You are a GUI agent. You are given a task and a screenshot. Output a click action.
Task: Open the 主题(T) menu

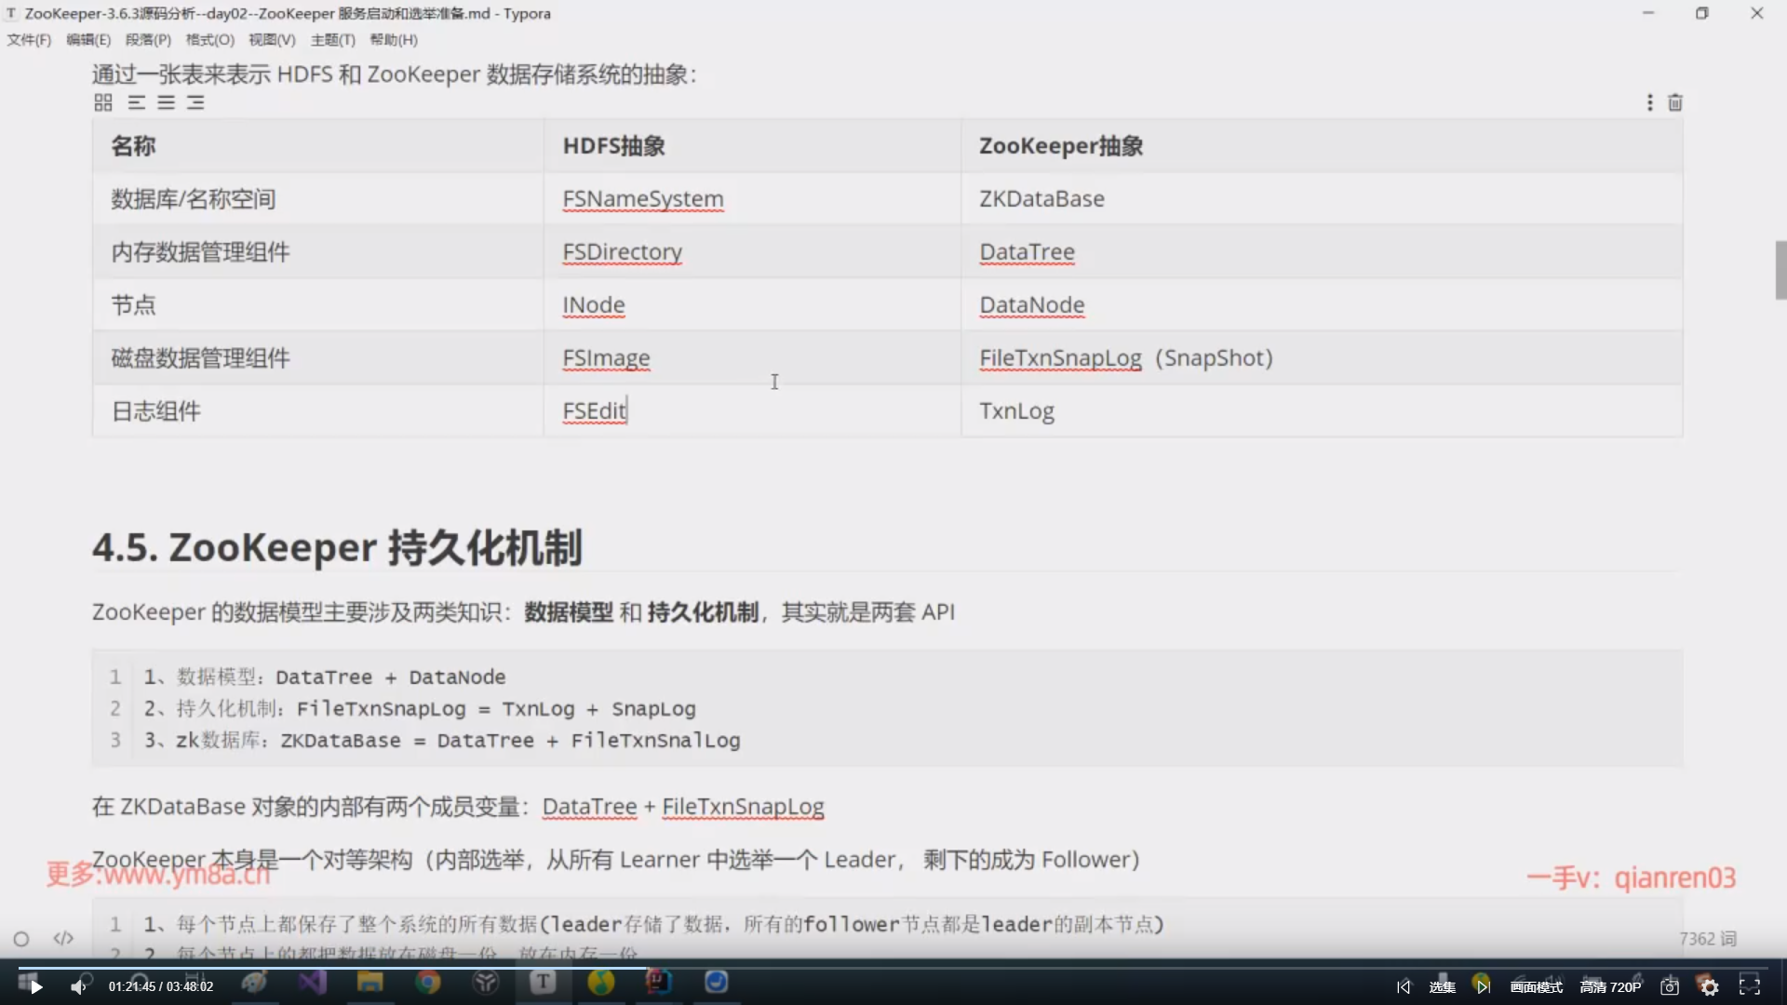pos(332,39)
